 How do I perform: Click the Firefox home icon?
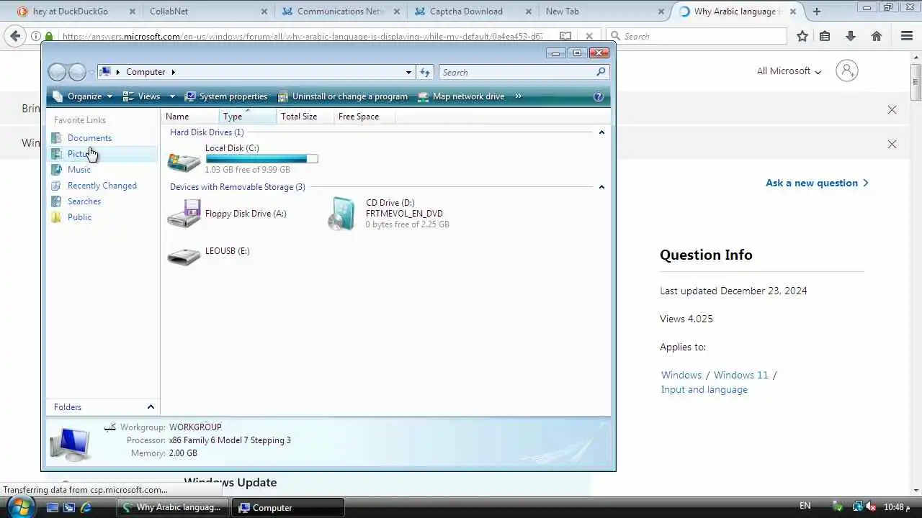click(x=877, y=36)
